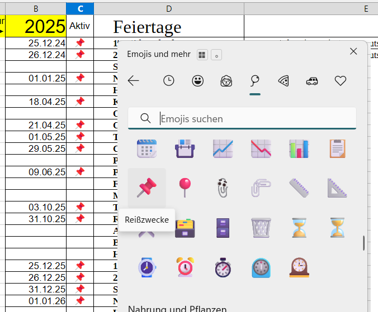Go back with the left arrow
378x312 pixels.
click(x=133, y=81)
